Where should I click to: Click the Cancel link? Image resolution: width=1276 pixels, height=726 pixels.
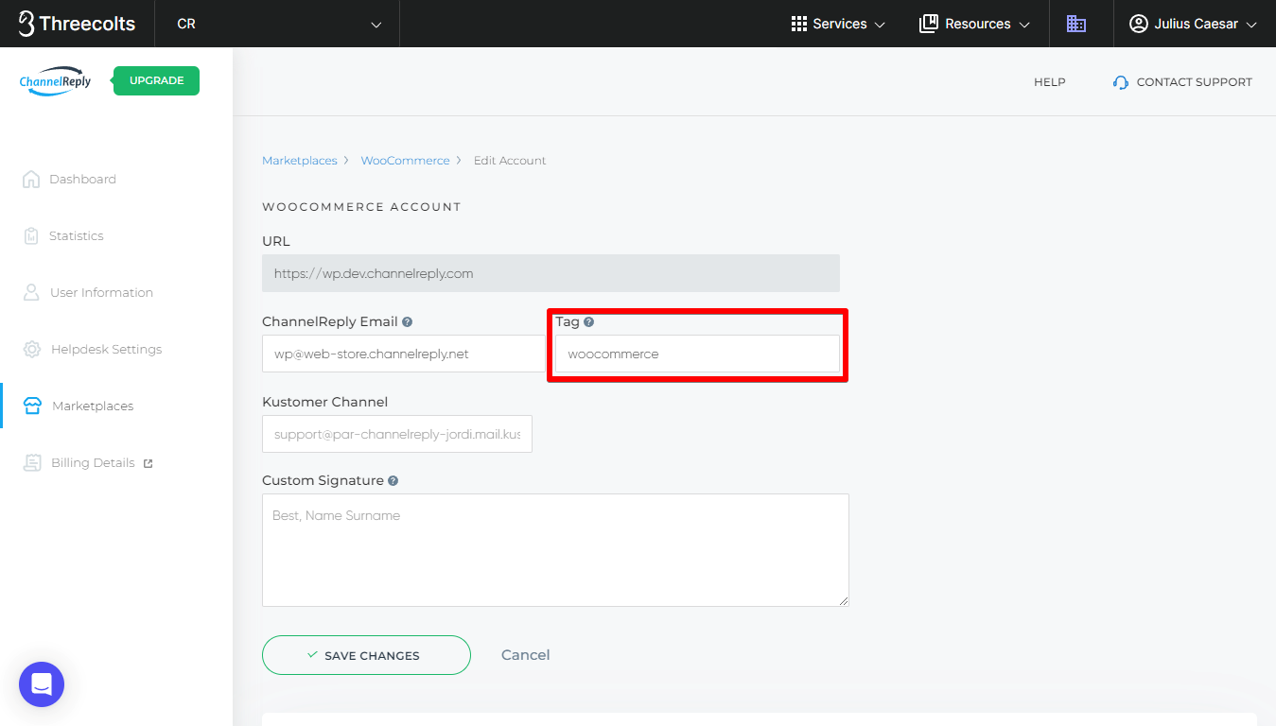coord(525,655)
